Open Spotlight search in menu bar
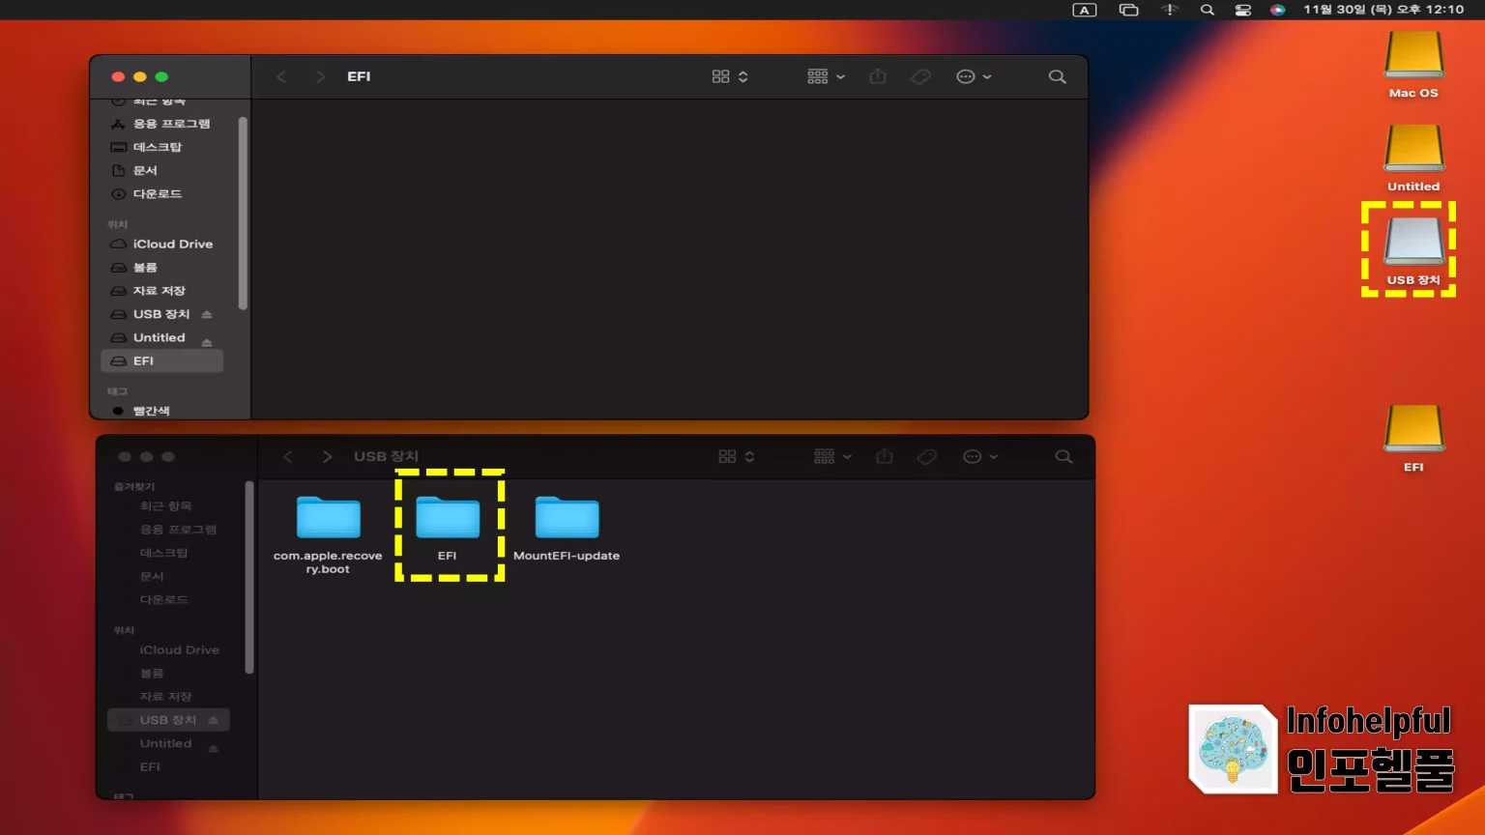This screenshot has width=1485, height=835. pos(1208,10)
